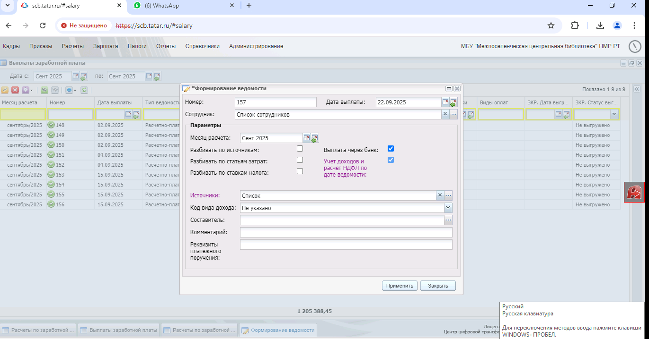Clear the Источники field with X icon

(x=440, y=195)
